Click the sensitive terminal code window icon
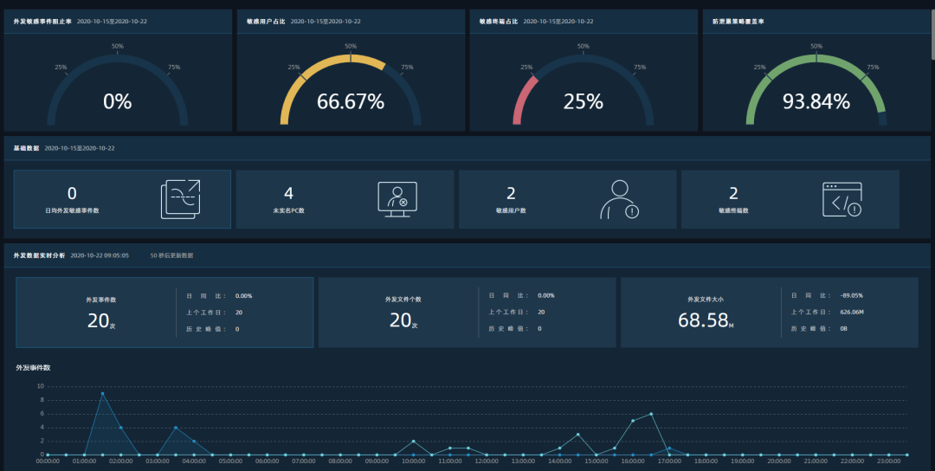This screenshot has height=471, width=935. (x=841, y=198)
